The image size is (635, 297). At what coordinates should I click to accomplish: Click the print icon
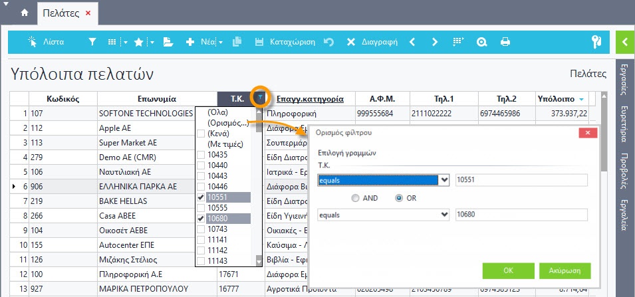(x=505, y=42)
